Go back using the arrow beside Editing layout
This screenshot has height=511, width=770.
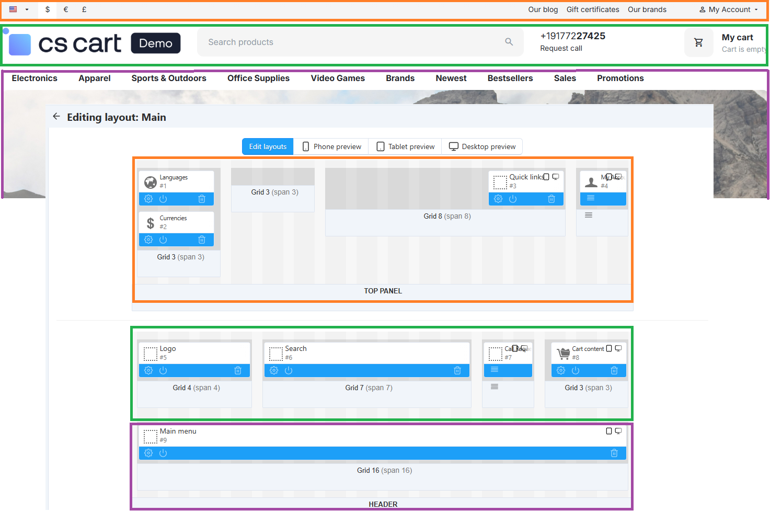click(56, 117)
